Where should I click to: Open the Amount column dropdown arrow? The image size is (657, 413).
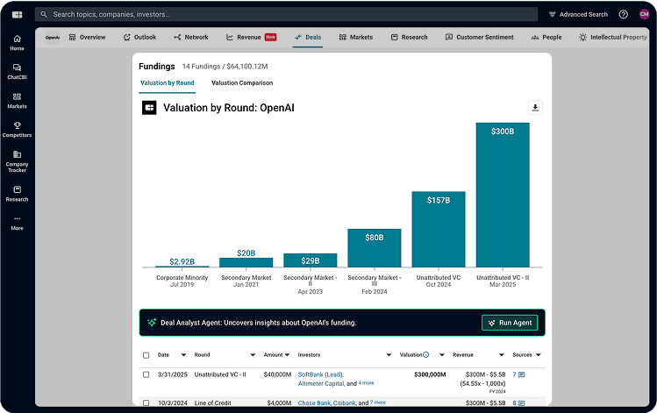(x=288, y=355)
